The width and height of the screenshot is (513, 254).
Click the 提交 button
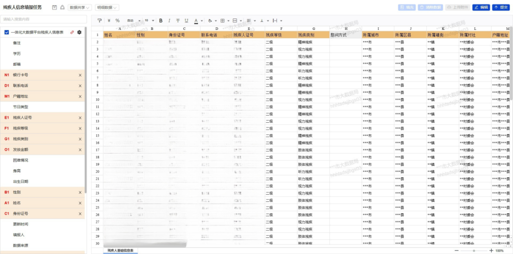[x=501, y=7]
